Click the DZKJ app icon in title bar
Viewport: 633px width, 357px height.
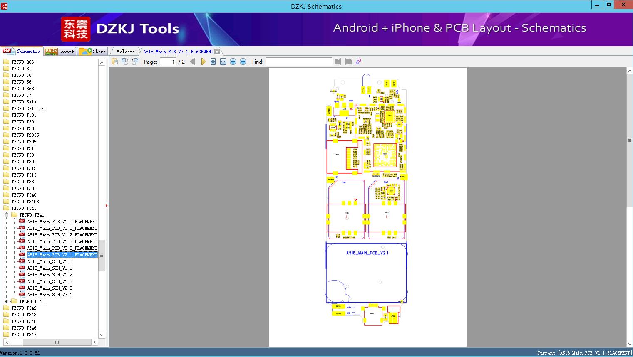tap(4, 6)
